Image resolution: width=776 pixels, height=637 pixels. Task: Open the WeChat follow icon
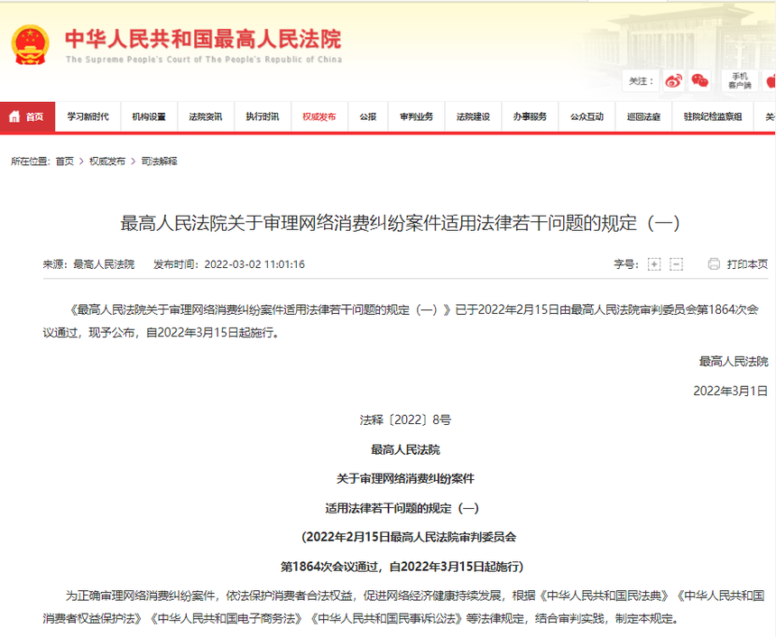point(700,80)
